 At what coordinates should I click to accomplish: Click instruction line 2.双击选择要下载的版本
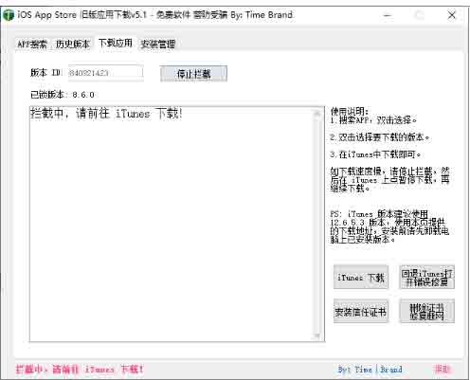[x=379, y=137]
